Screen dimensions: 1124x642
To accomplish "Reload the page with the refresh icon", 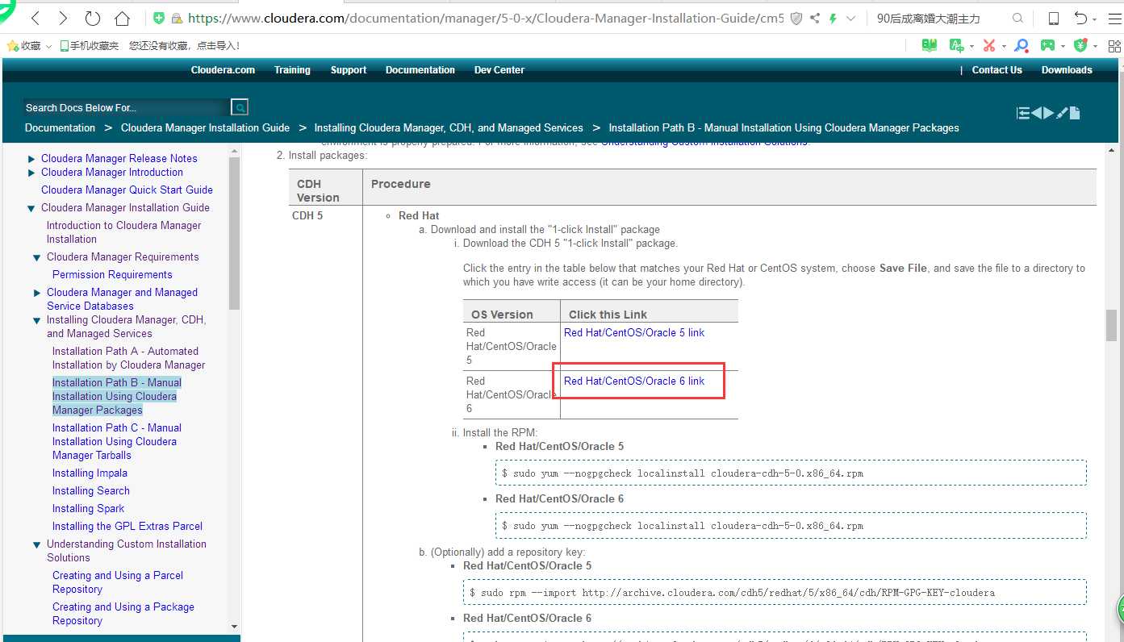I will pos(93,18).
